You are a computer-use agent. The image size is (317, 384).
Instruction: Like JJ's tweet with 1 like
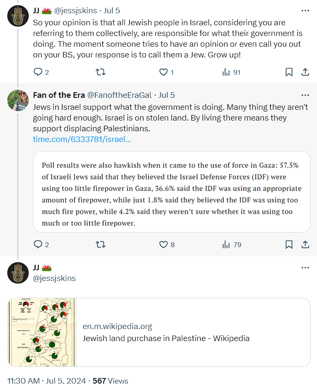click(x=163, y=72)
